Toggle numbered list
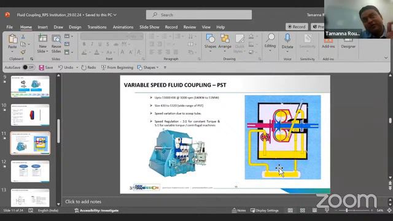The image size is (393, 221). 165,37
